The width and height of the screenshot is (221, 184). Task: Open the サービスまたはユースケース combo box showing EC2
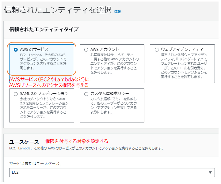107,172
